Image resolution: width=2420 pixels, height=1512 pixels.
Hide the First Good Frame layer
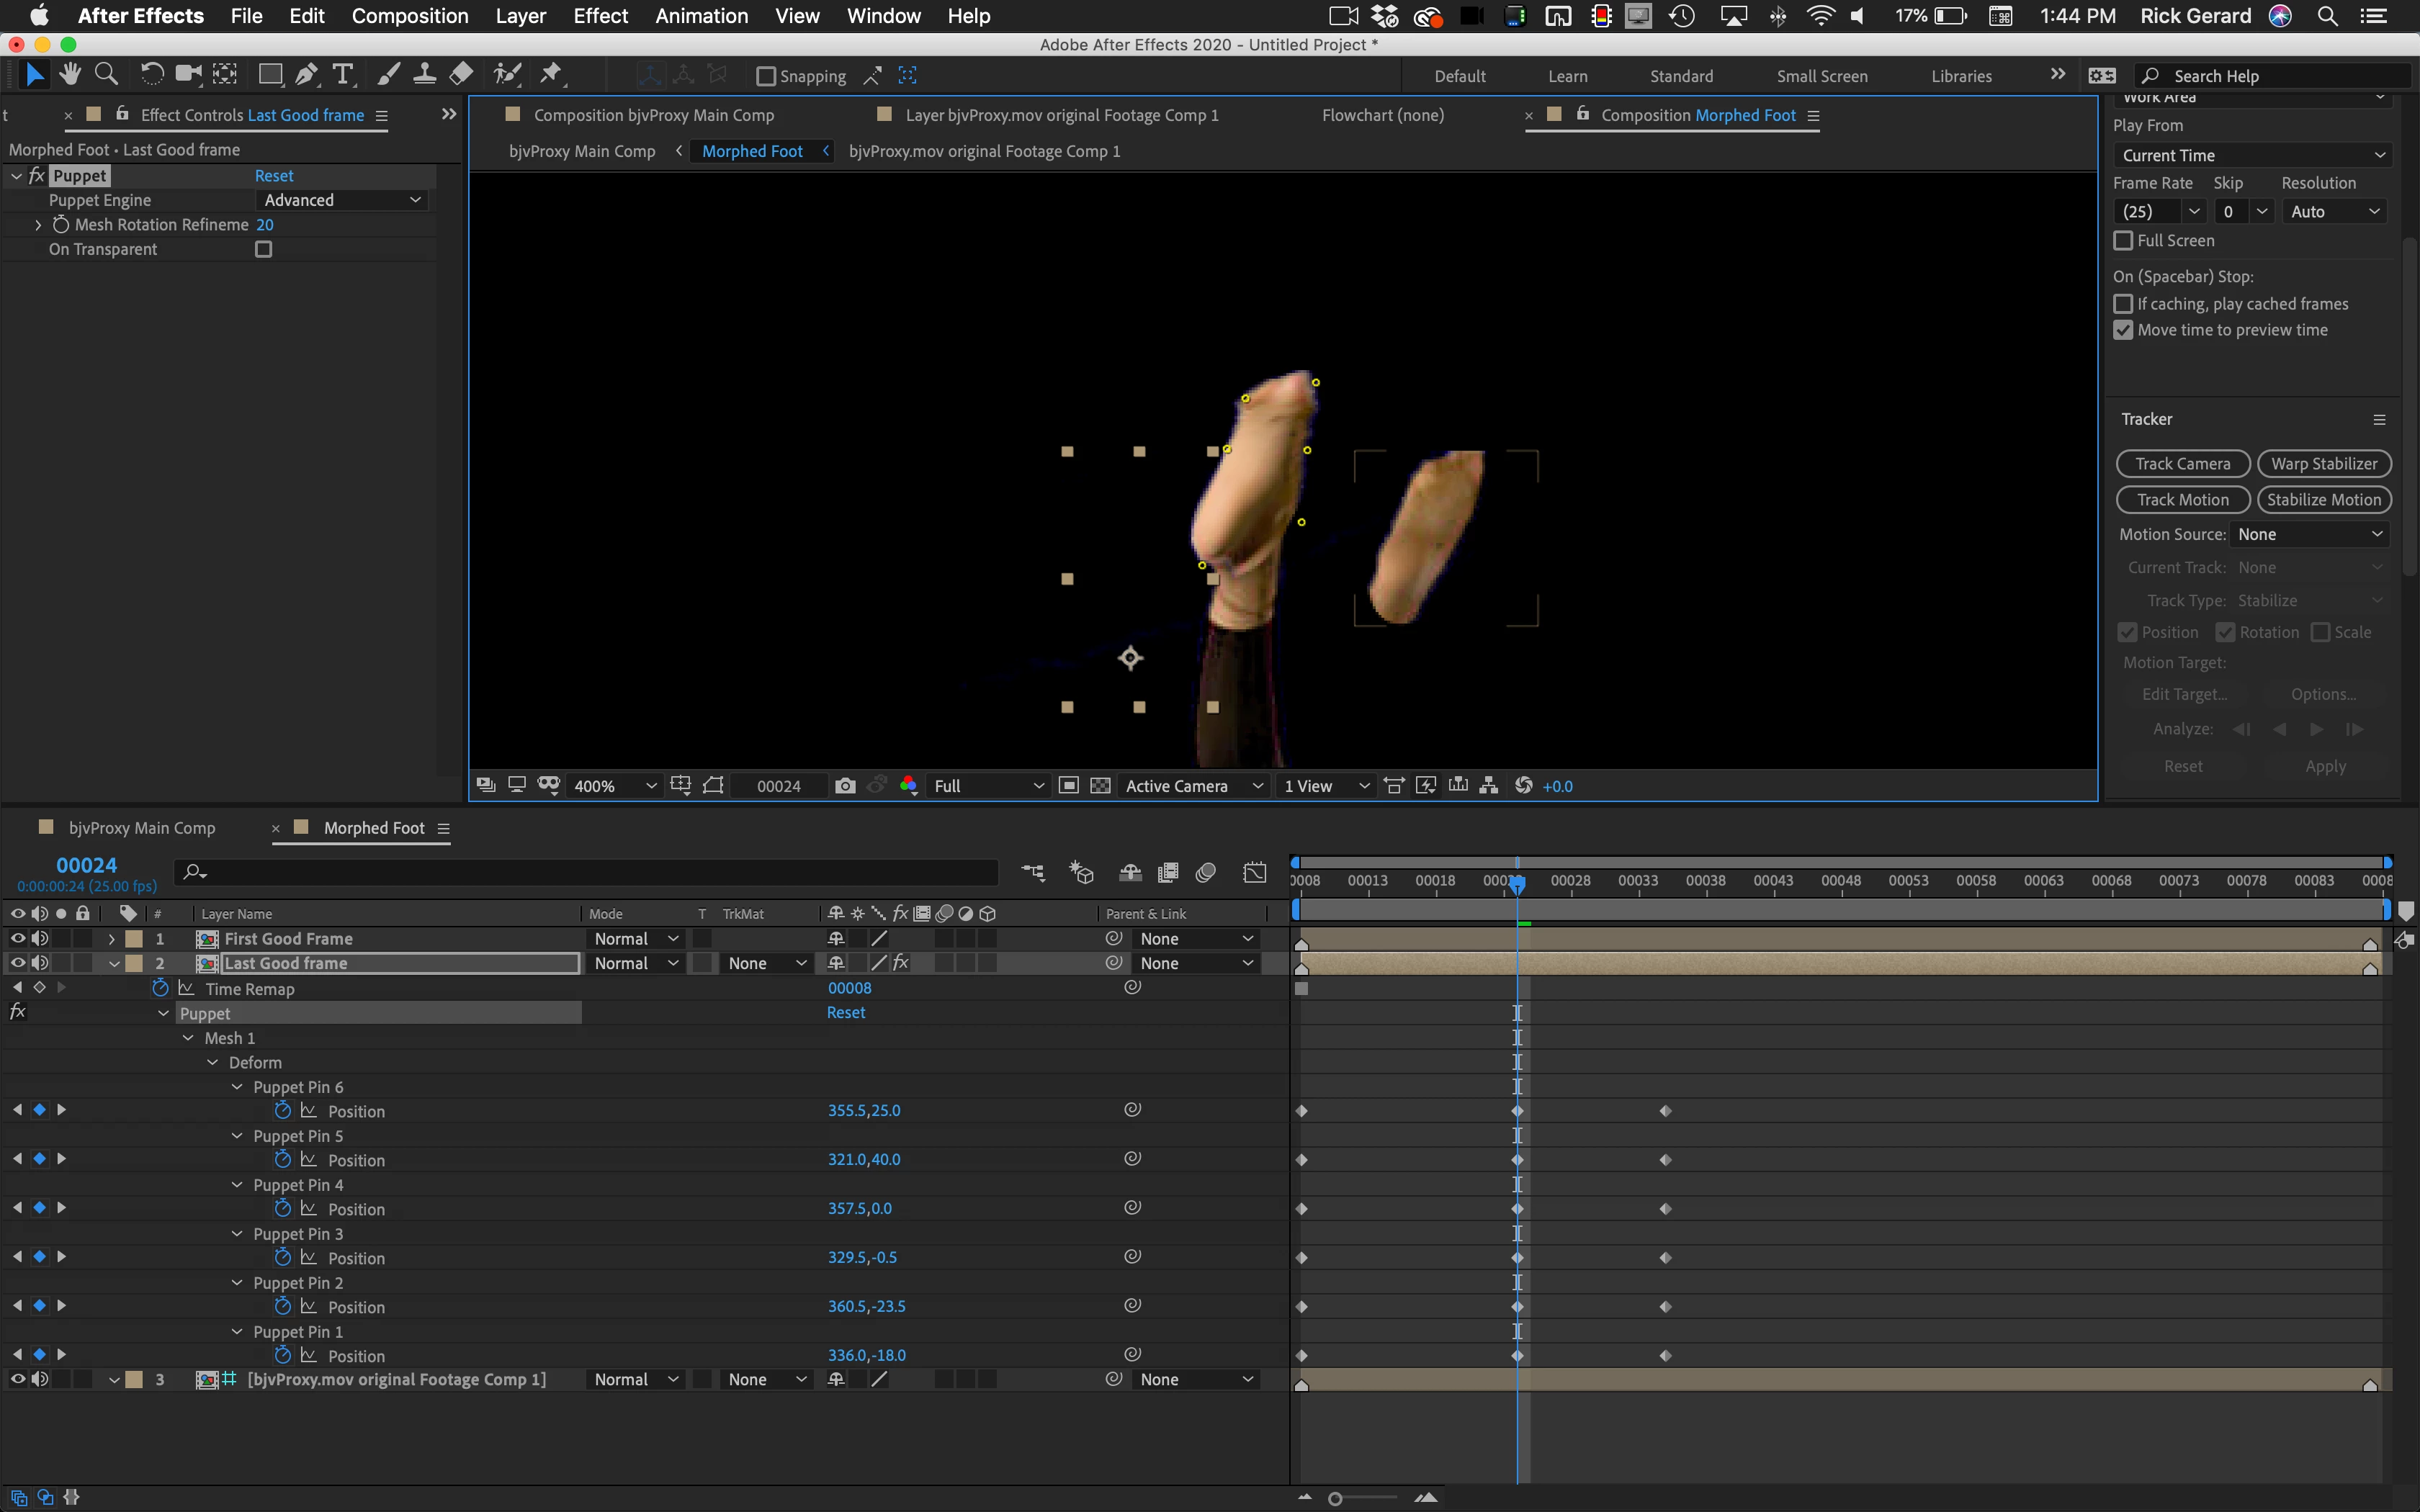tap(17, 938)
